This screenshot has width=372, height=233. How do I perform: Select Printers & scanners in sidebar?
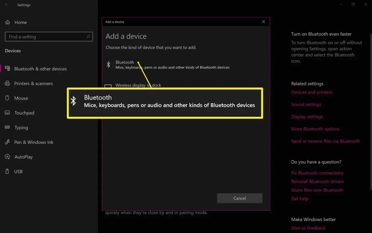pyautogui.click(x=33, y=83)
